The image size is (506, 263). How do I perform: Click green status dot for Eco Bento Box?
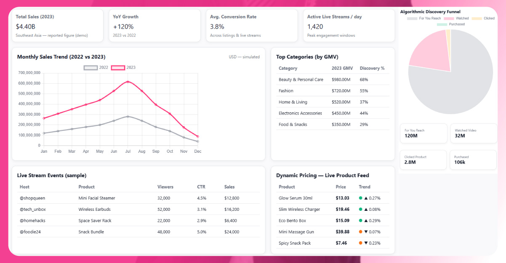click(360, 220)
